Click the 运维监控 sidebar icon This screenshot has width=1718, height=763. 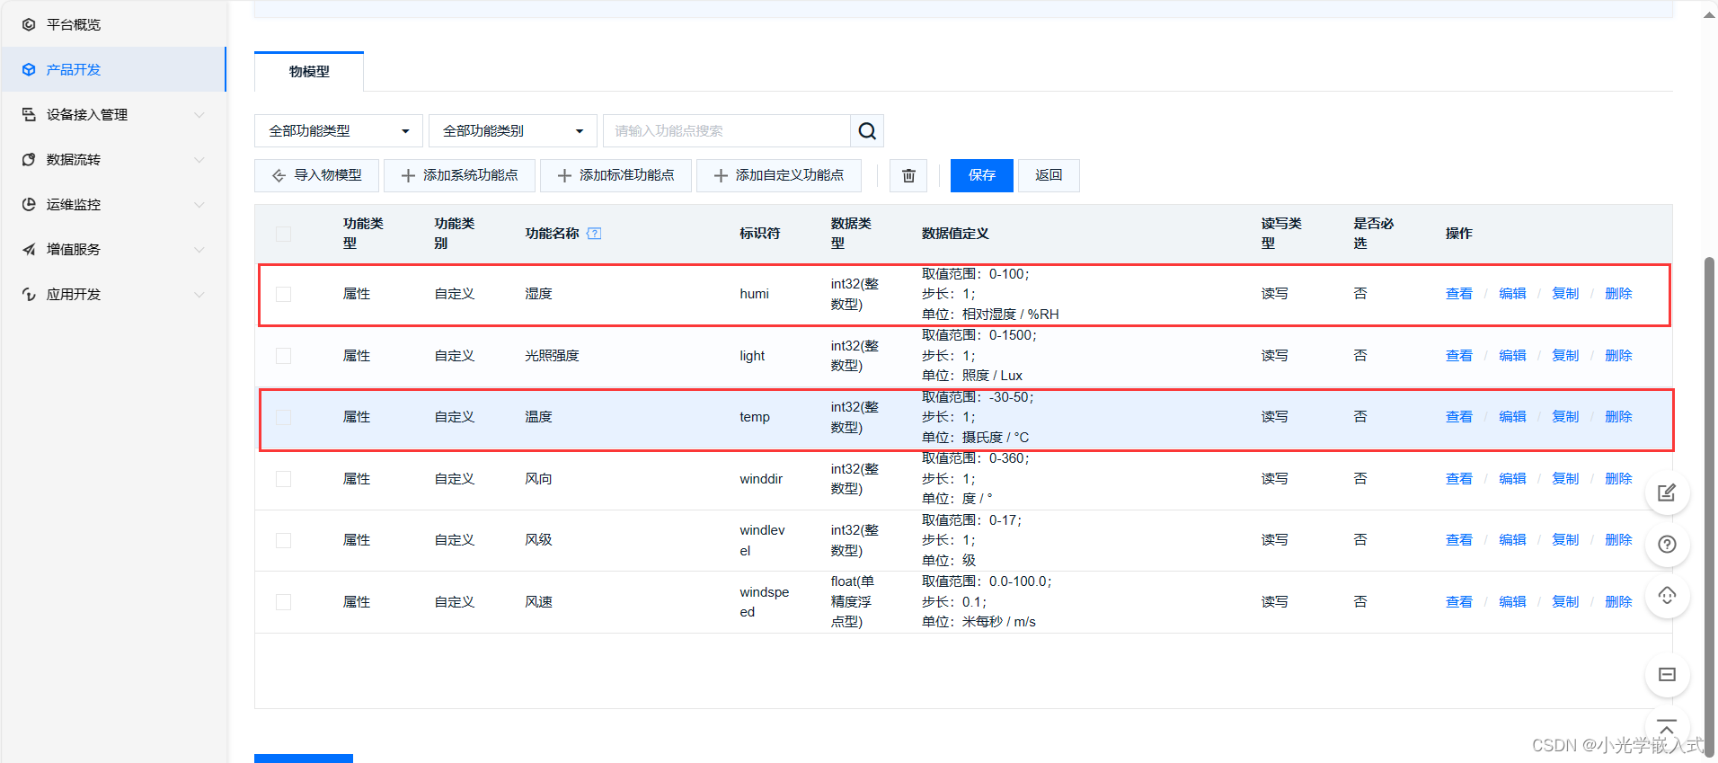click(29, 204)
